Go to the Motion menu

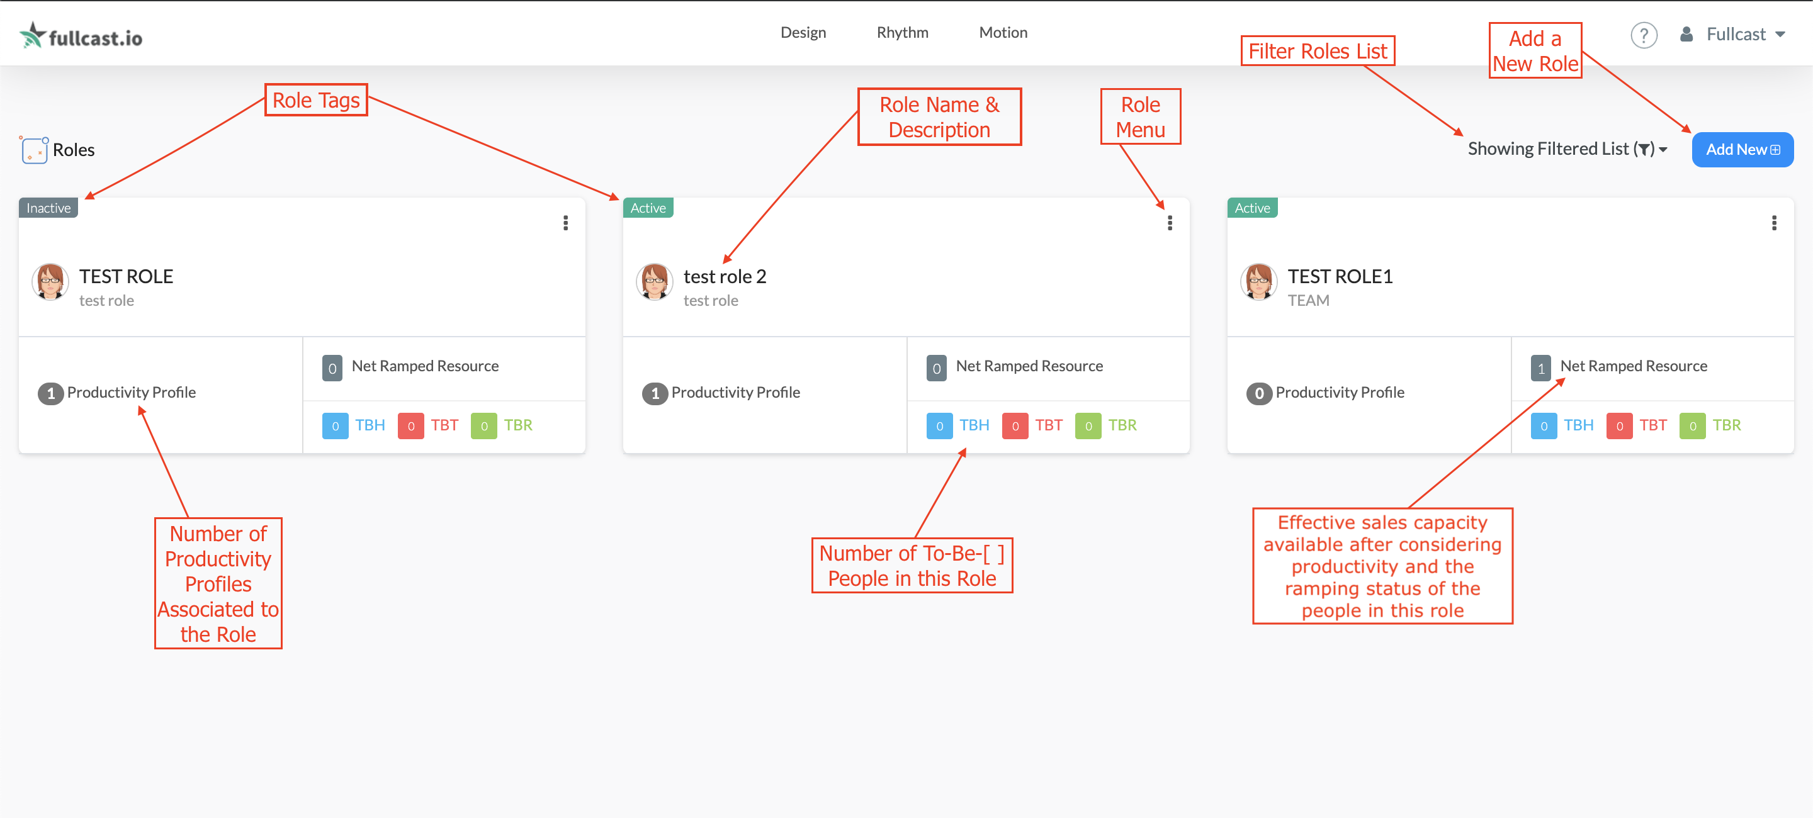[1003, 32]
